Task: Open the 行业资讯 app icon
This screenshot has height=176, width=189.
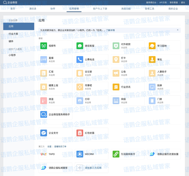Action: 116,87
